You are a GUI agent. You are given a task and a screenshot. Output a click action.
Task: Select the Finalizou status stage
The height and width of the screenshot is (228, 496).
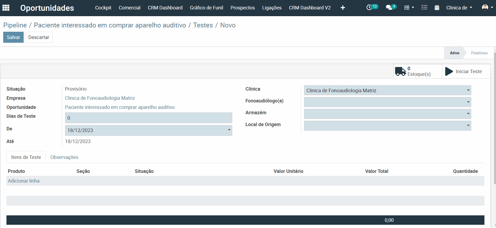click(479, 53)
